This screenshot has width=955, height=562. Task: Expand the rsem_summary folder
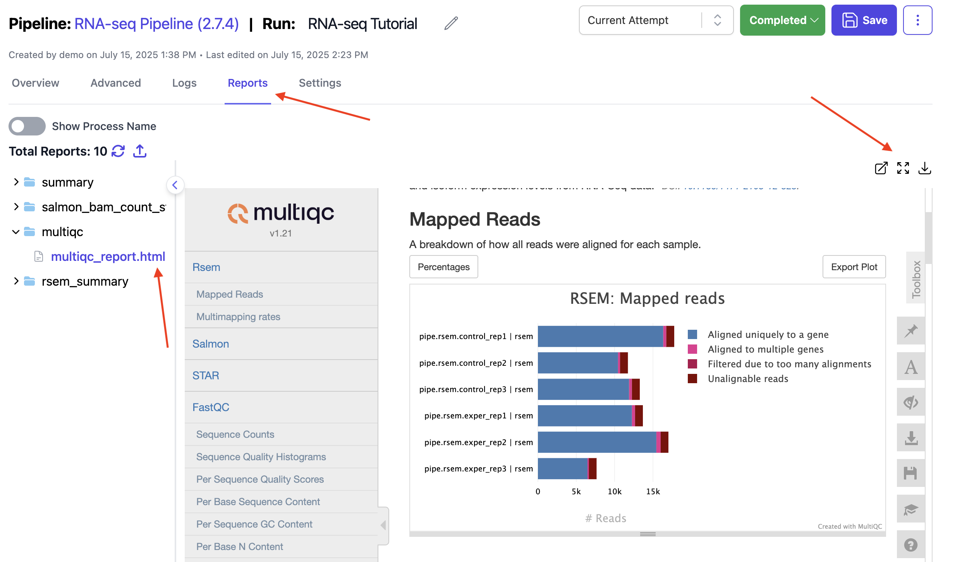pyautogui.click(x=16, y=281)
